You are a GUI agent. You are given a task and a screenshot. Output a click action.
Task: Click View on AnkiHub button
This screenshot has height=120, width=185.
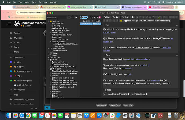[x=146, y=21]
